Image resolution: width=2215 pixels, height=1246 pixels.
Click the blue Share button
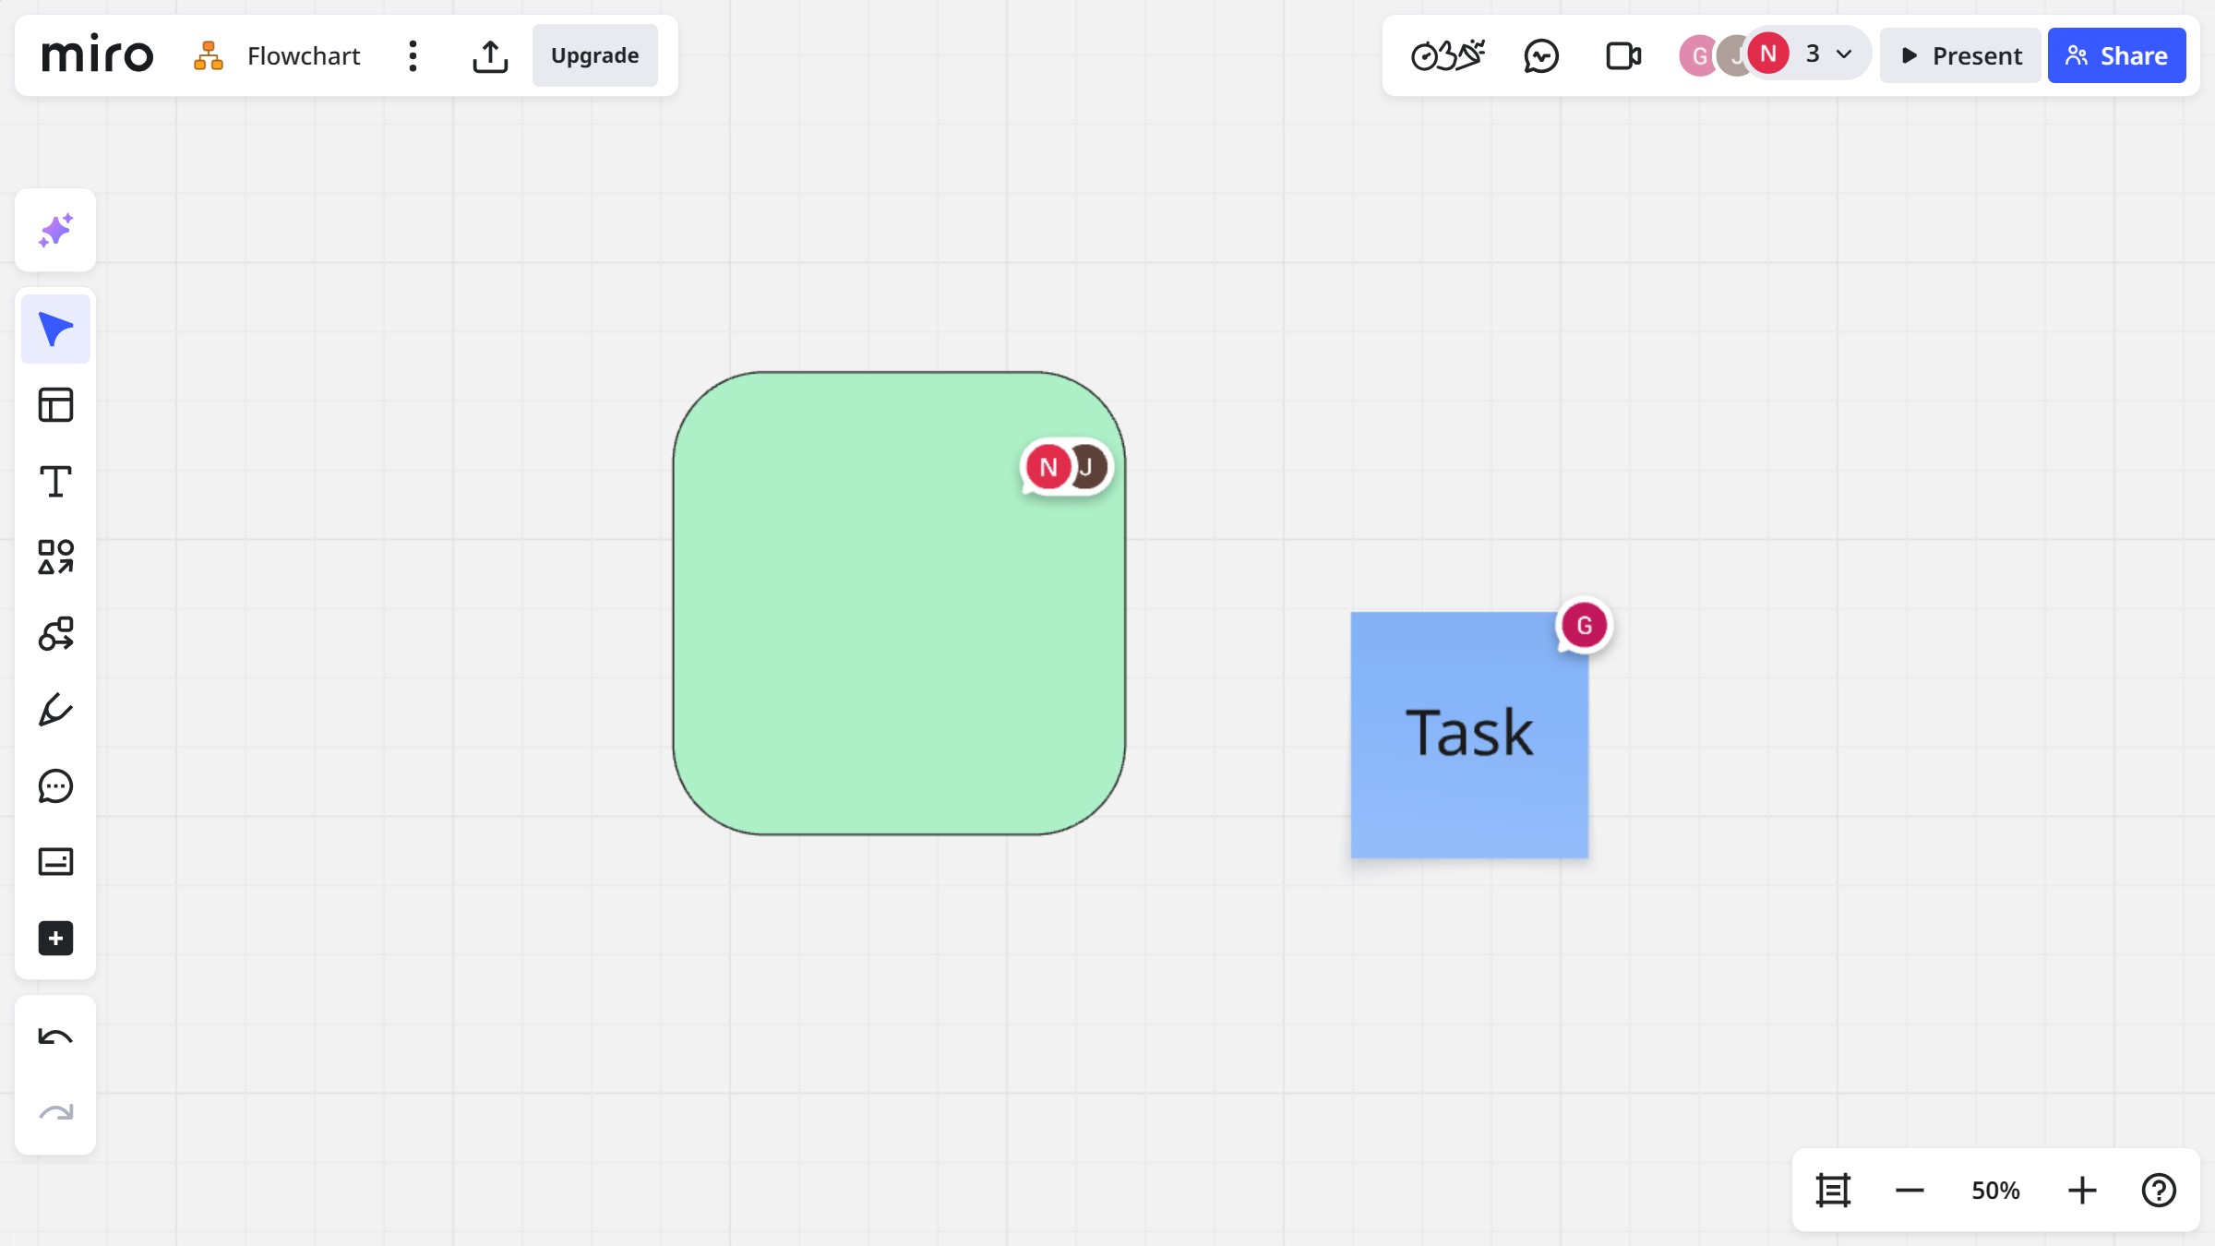[2117, 55]
